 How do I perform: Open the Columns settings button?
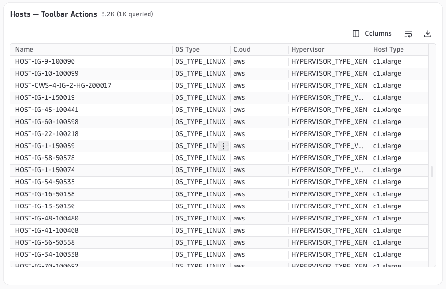point(372,34)
